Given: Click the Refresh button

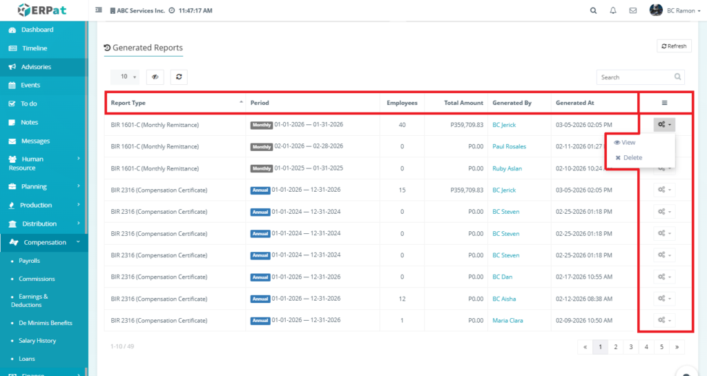Looking at the screenshot, I should click(x=674, y=46).
